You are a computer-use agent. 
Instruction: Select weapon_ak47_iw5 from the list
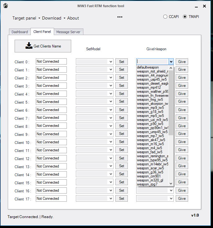tap(152, 140)
